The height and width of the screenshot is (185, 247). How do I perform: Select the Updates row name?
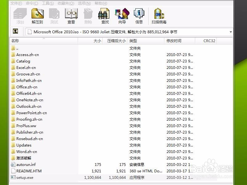(x=24, y=145)
